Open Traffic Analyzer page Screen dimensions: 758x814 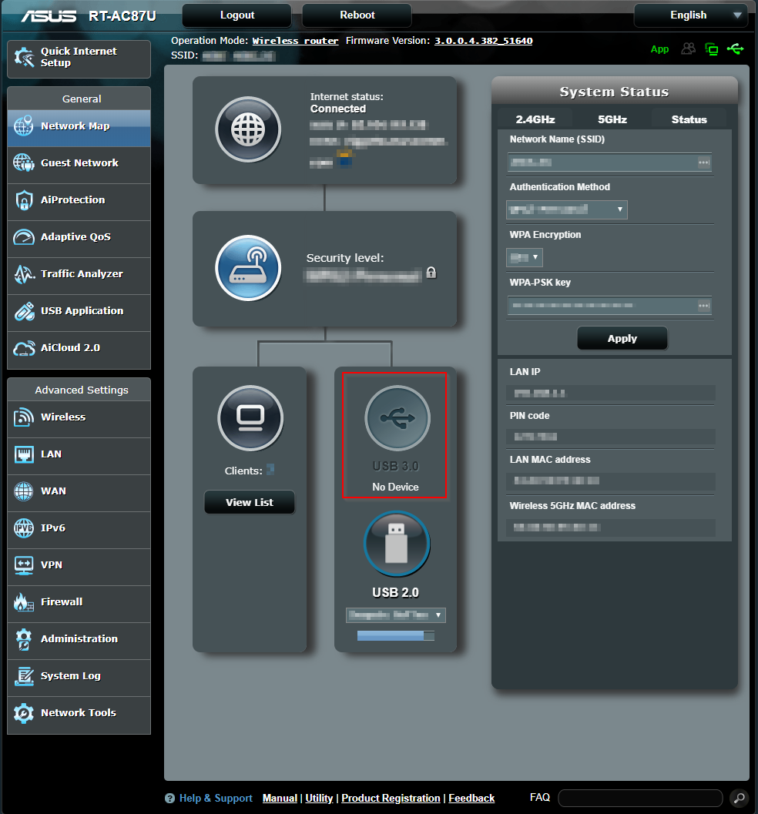pyautogui.click(x=79, y=275)
